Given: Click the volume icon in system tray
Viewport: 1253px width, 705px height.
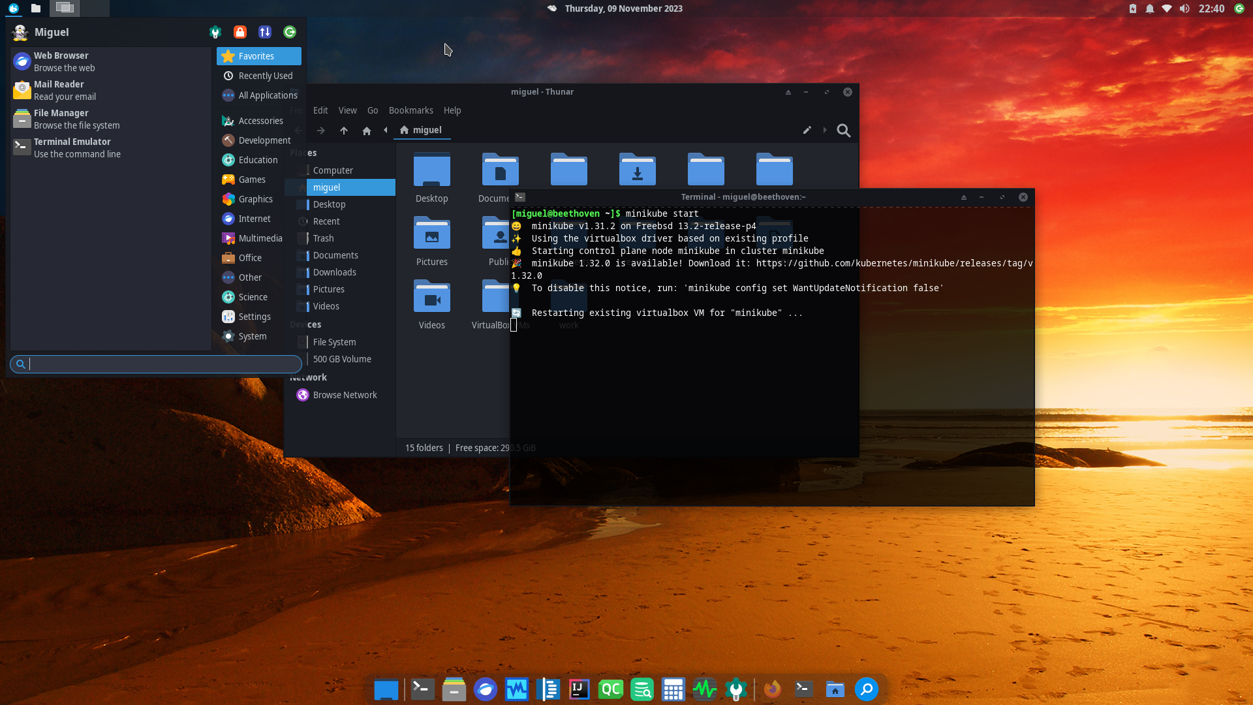Looking at the screenshot, I should tap(1184, 8).
